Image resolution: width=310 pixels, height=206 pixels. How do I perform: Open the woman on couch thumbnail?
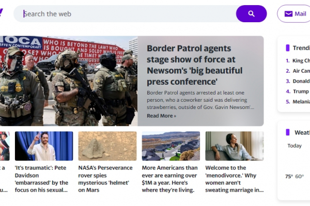pyautogui.click(x=234, y=146)
